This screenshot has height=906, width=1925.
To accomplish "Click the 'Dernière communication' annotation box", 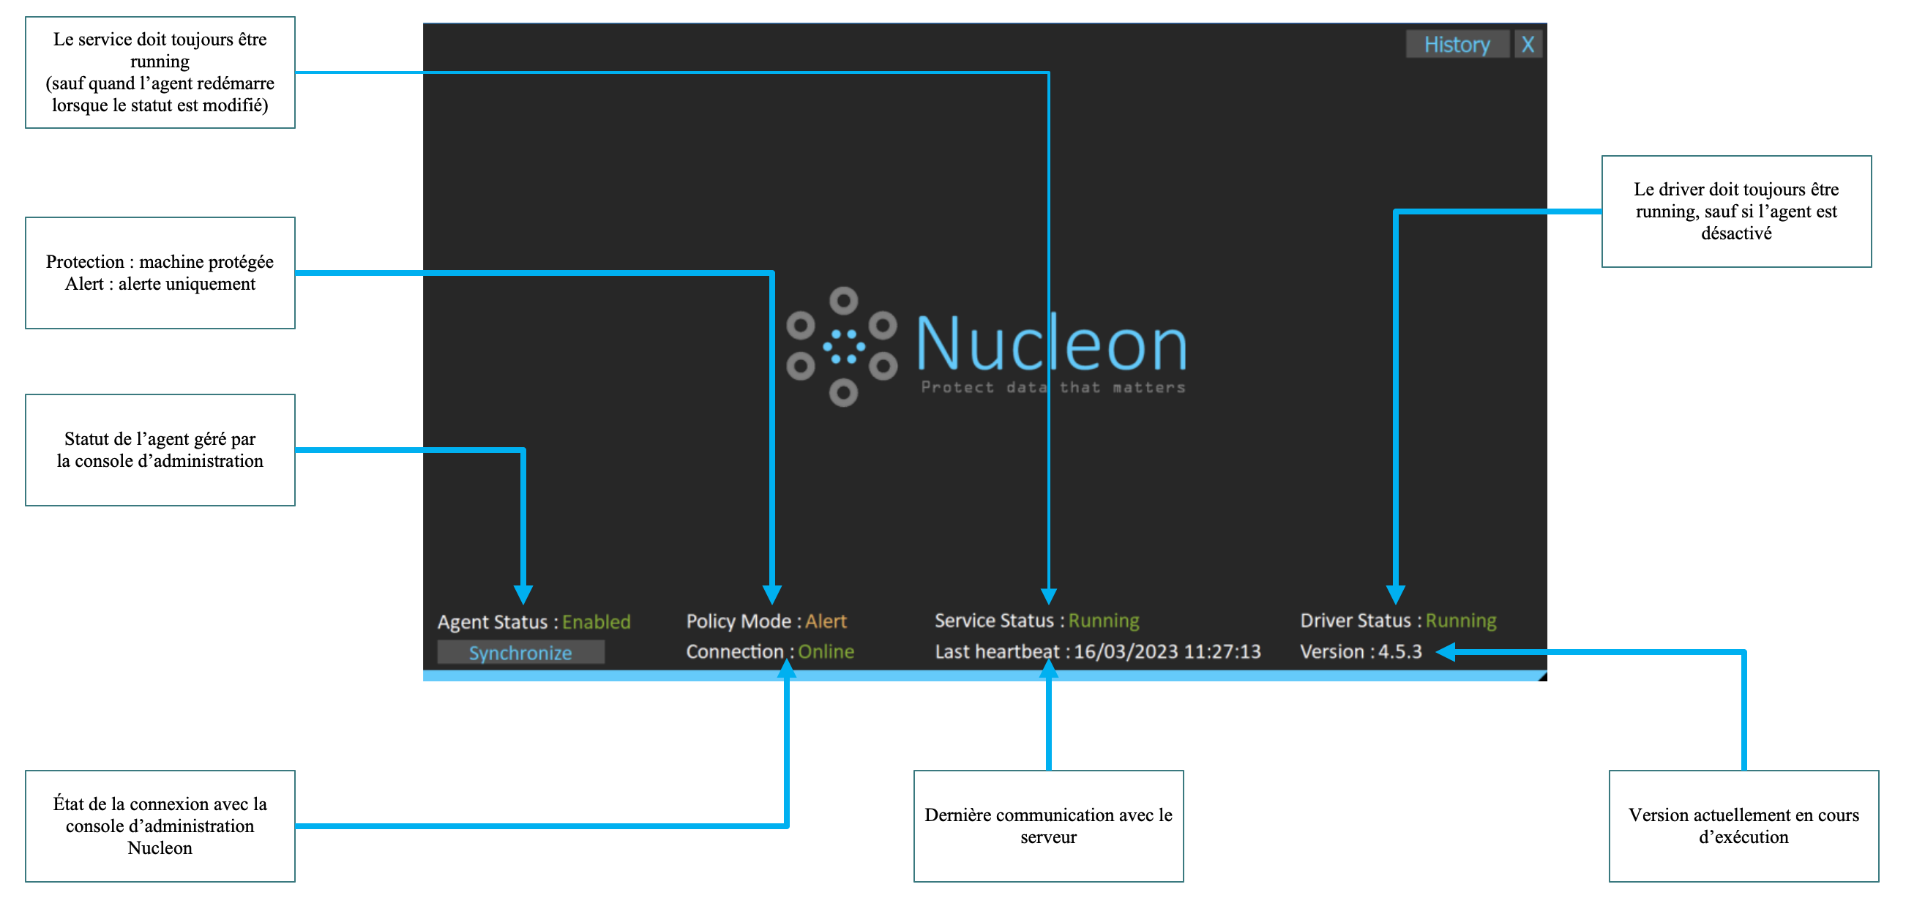I will pos(1047,825).
